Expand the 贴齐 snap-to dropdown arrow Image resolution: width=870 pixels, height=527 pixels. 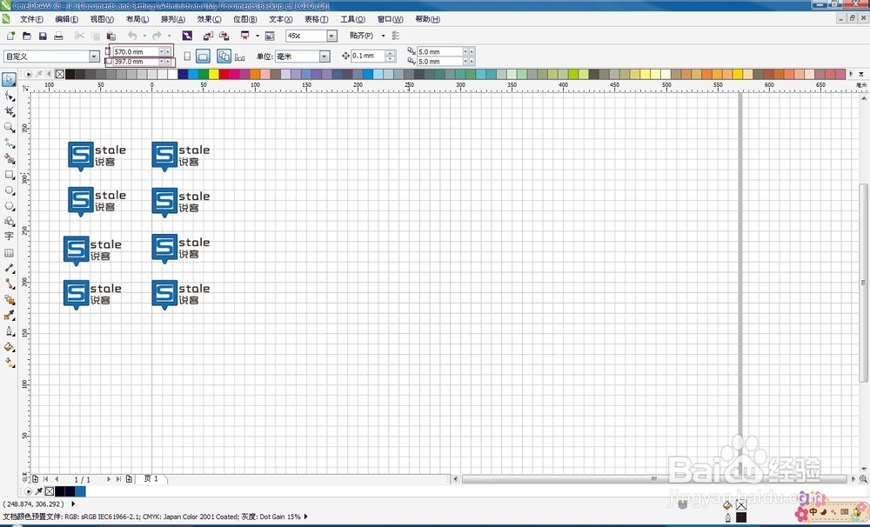(x=383, y=36)
